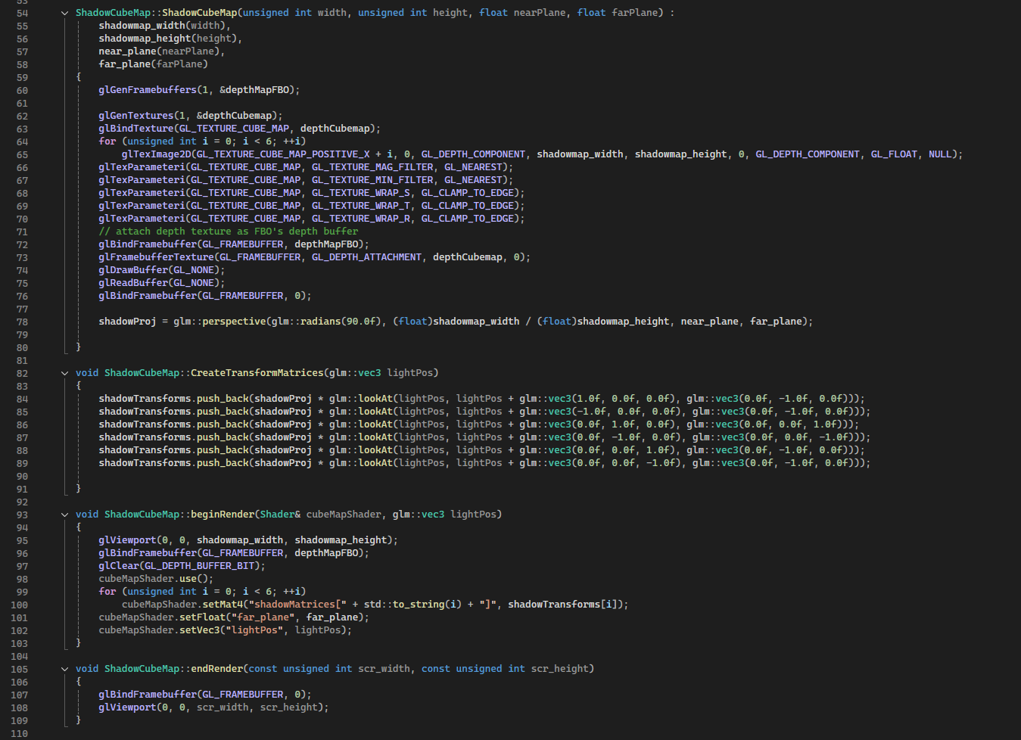1021x740 pixels.
Task: Click the glClear call in beginRender
Action: point(119,566)
